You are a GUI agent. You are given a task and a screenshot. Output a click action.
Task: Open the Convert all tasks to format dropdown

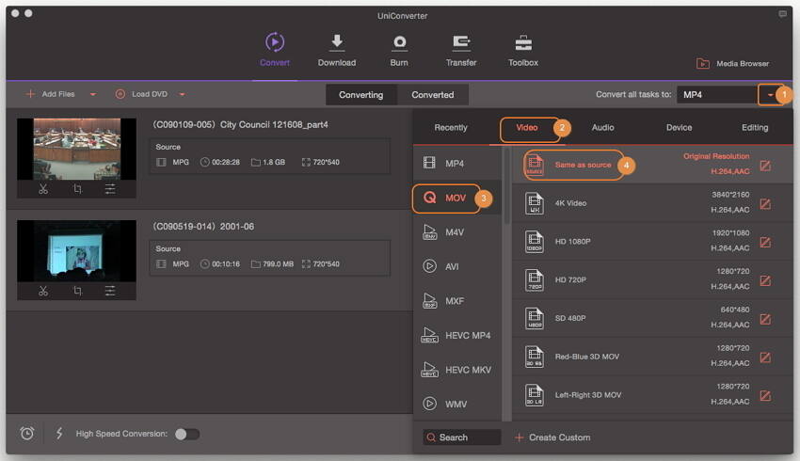[770, 94]
